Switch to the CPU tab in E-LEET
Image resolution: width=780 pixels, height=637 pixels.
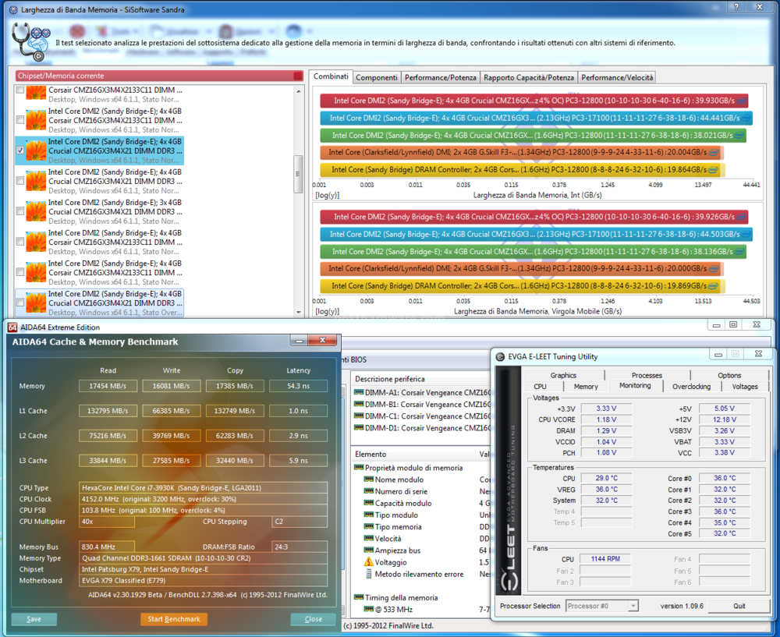(540, 387)
